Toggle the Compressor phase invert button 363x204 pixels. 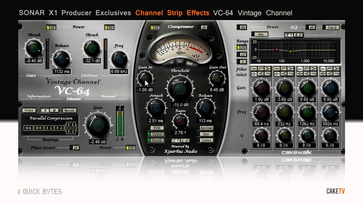[203, 27]
